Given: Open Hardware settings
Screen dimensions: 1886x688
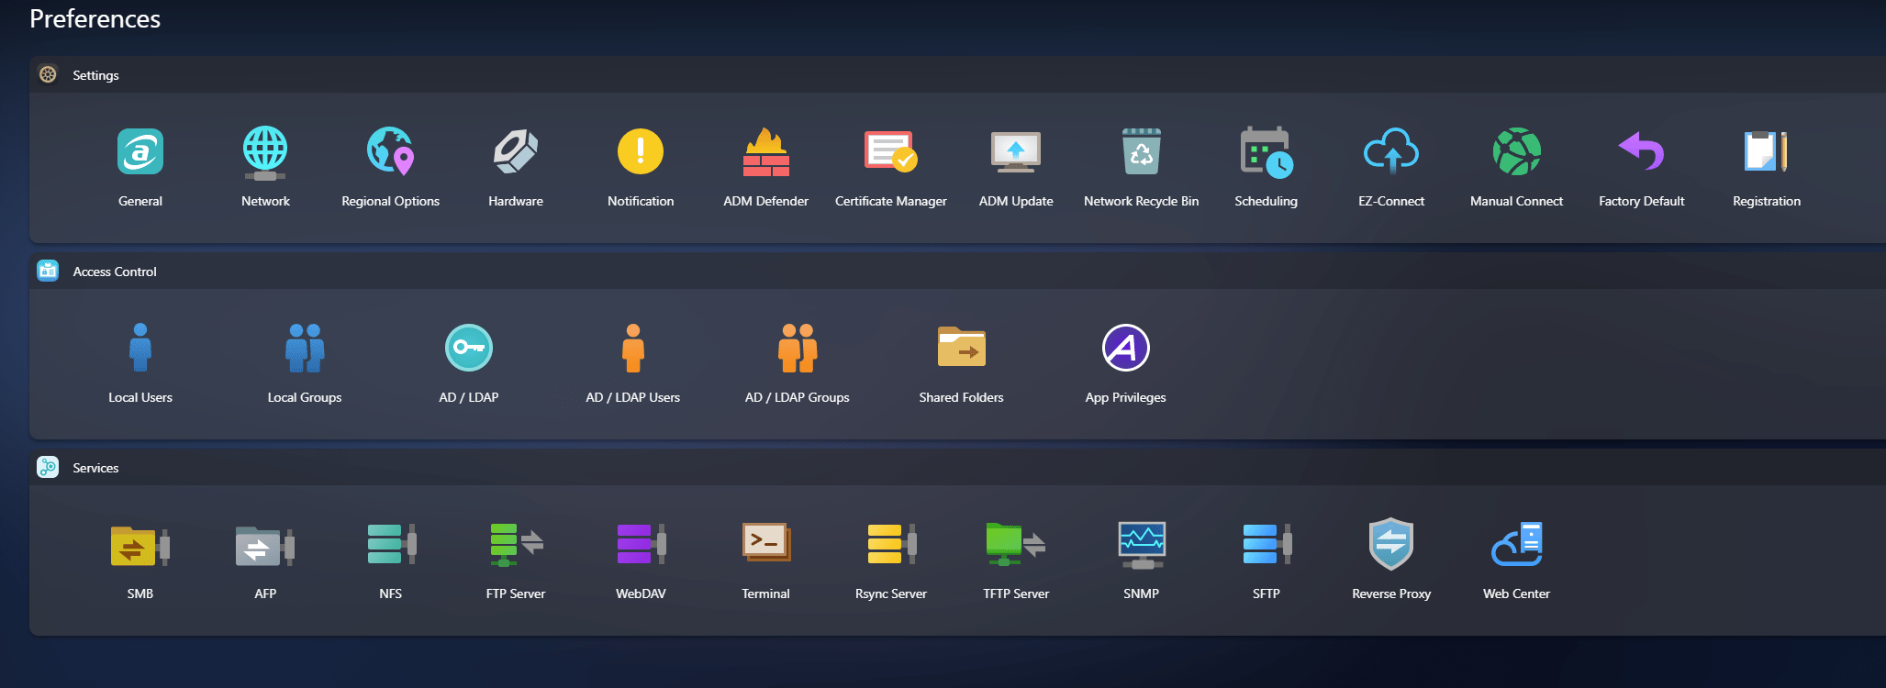Looking at the screenshot, I should click(x=516, y=152).
